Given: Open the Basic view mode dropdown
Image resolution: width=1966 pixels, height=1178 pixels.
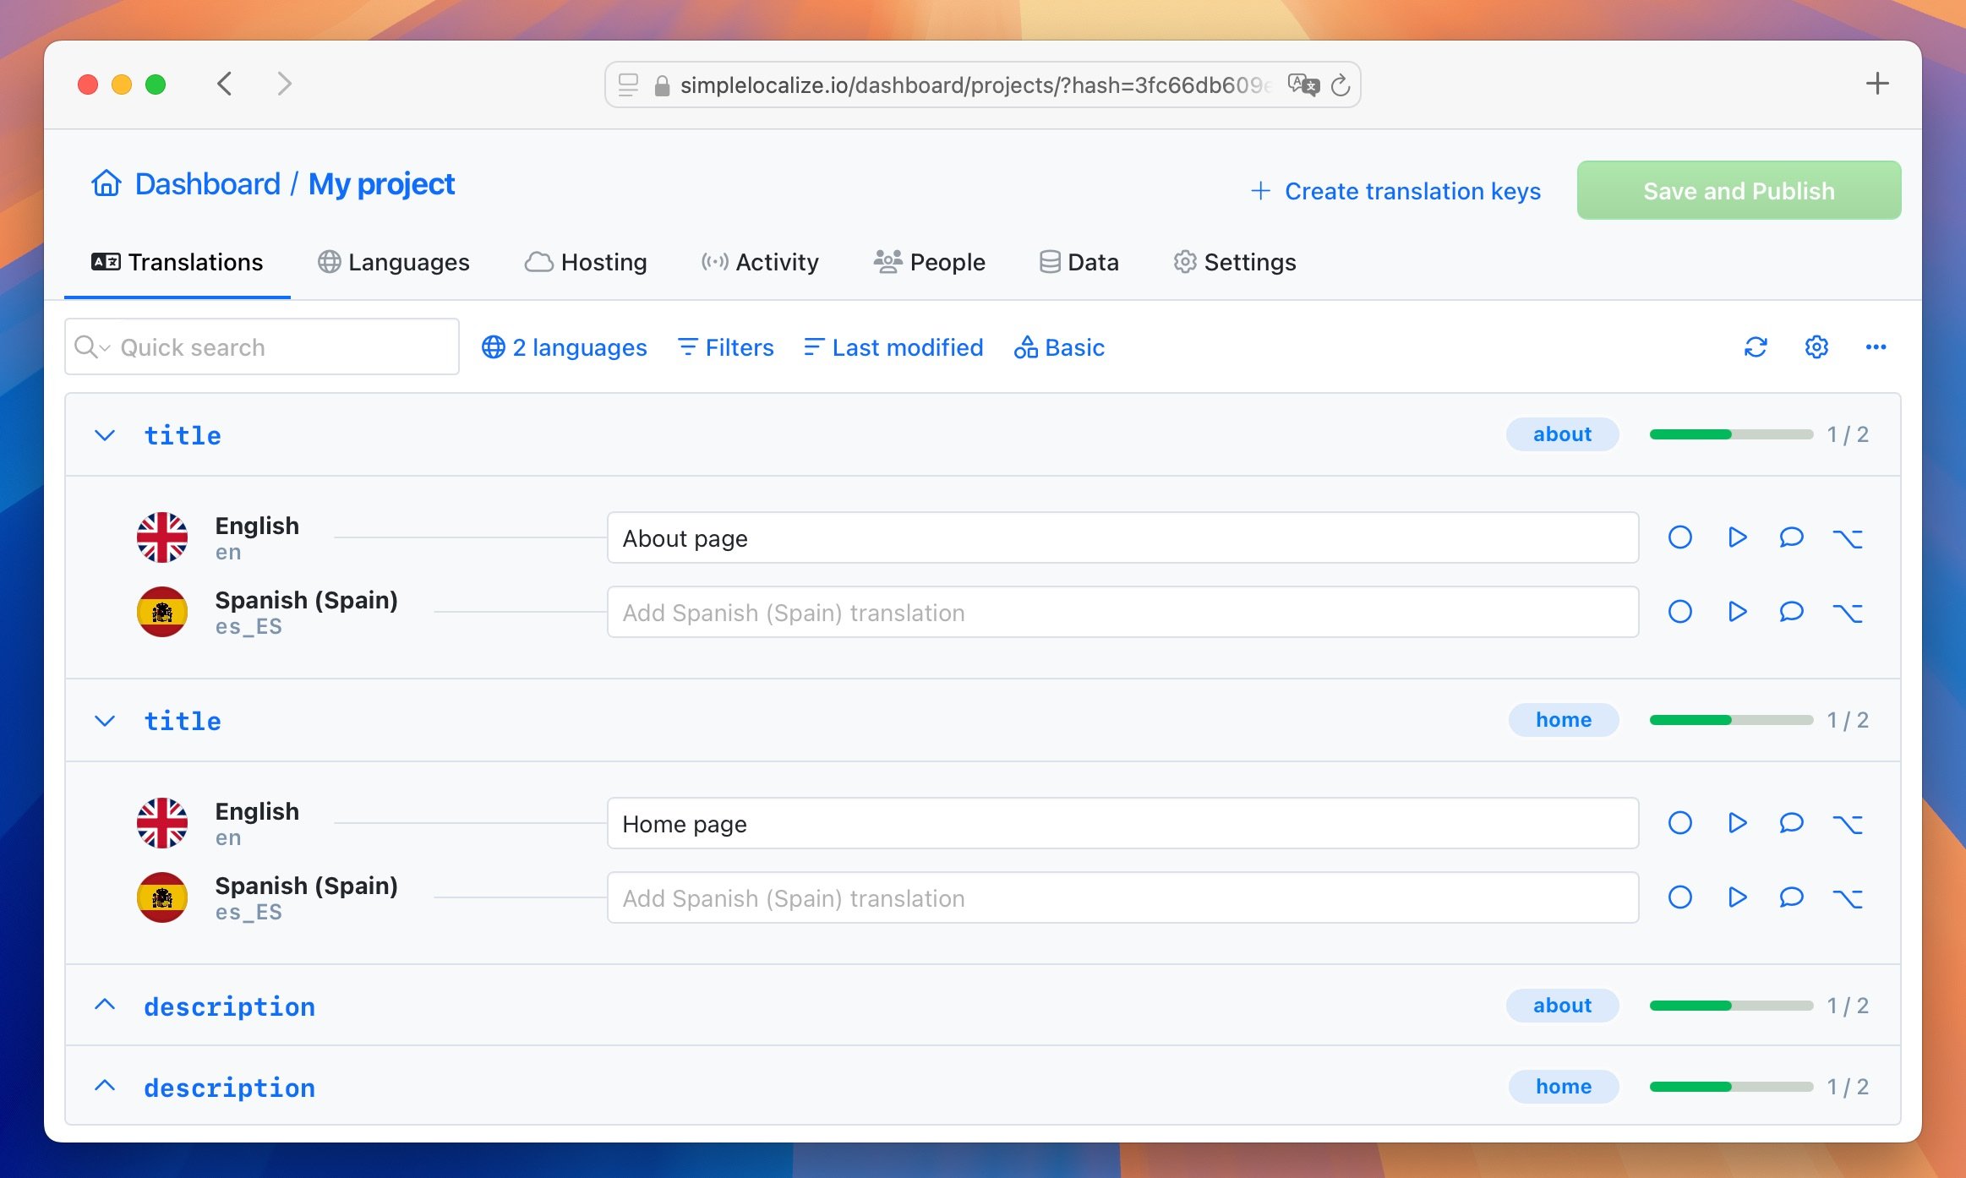Looking at the screenshot, I should (1059, 347).
